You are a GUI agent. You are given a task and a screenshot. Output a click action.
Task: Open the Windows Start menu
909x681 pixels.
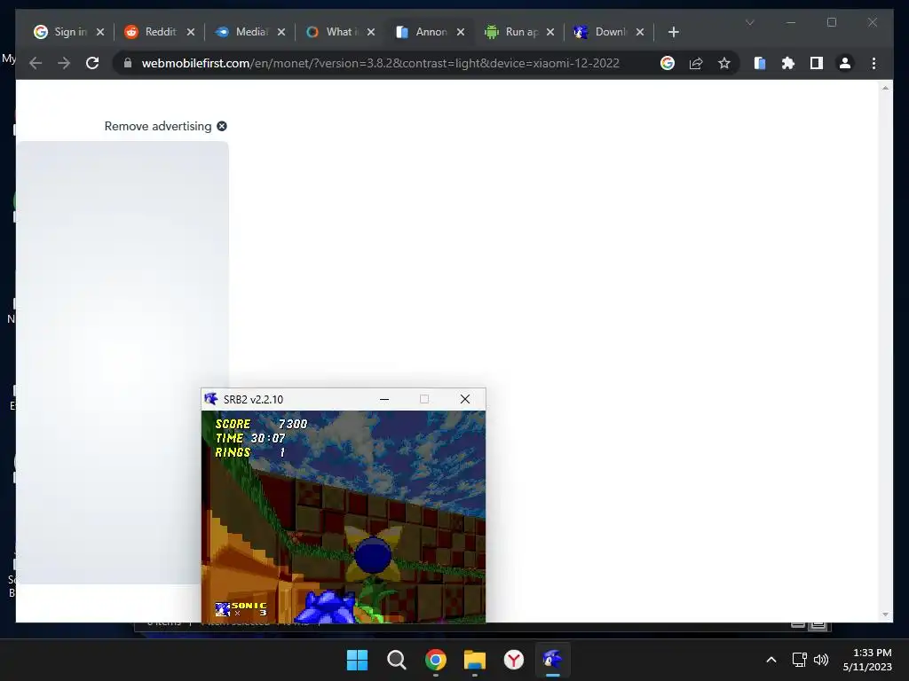[357, 660]
